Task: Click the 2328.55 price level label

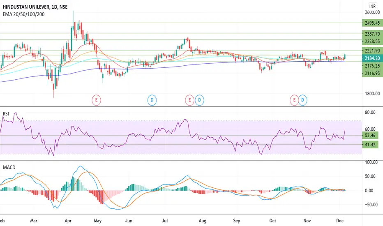Action: pyautogui.click(x=372, y=42)
